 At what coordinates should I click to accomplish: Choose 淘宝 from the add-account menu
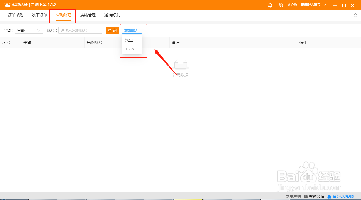[x=132, y=40]
